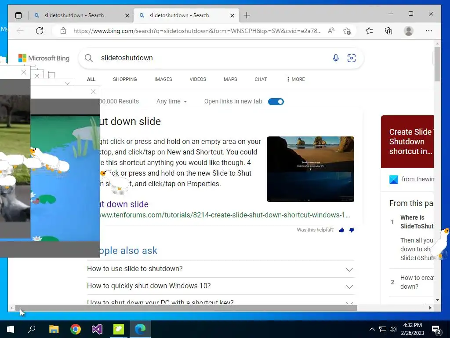Screen dimensions: 450x338
Task: Open the Any time filter dropdown
Action: pos(172,102)
